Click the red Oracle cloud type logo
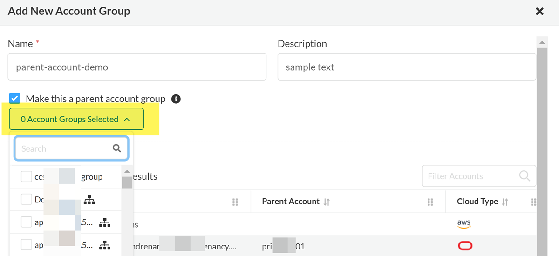This screenshot has height=256, width=559. click(x=465, y=246)
